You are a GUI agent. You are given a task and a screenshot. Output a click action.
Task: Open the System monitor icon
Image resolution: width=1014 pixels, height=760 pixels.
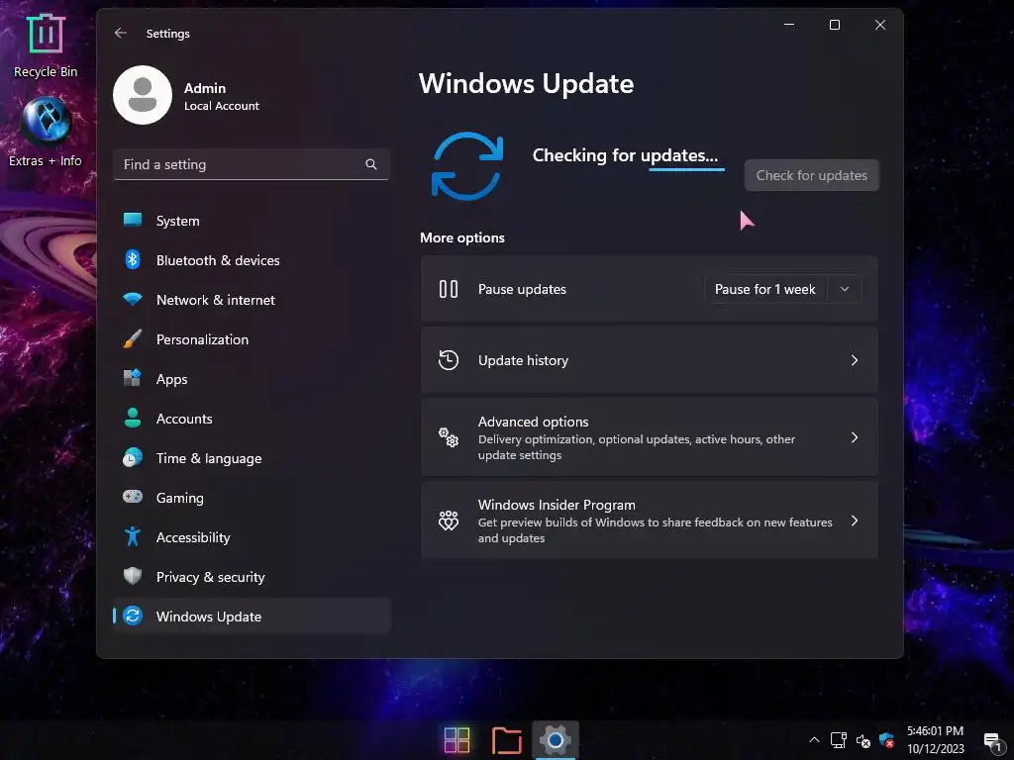[x=133, y=221]
